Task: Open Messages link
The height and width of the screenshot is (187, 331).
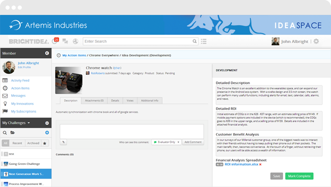Action: tap(18, 96)
